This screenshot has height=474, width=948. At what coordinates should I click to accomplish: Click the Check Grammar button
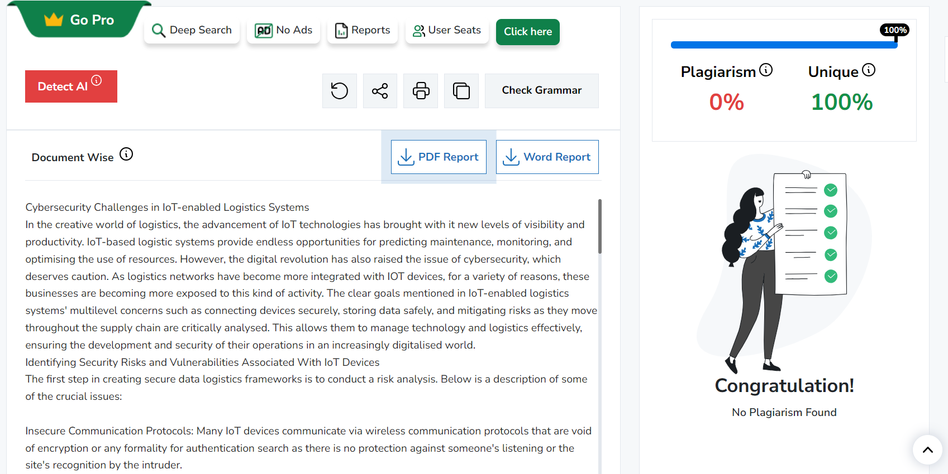coord(541,90)
